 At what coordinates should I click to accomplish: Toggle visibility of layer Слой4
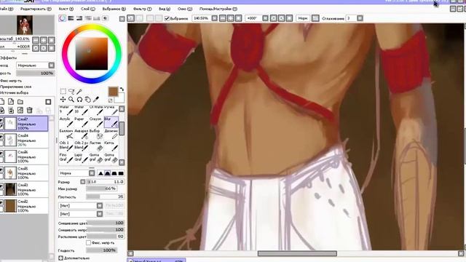[x=1, y=137]
